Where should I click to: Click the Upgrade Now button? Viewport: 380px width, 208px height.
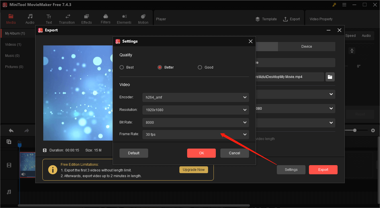click(194, 170)
